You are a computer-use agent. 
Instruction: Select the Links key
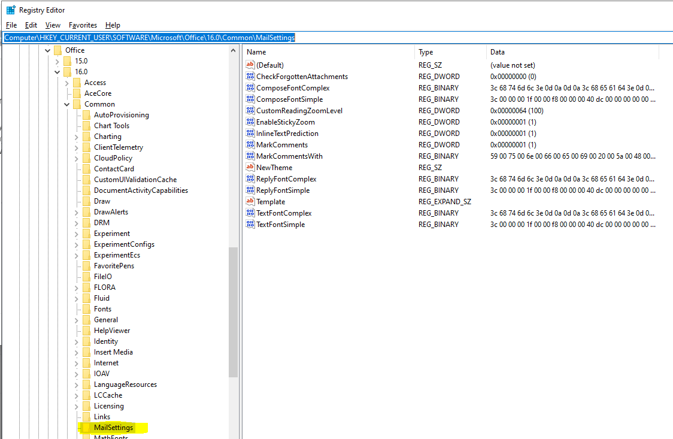click(102, 417)
